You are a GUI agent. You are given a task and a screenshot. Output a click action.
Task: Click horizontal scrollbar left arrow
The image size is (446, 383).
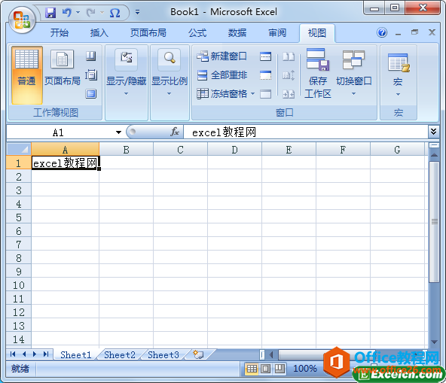click(x=271, y=354)
